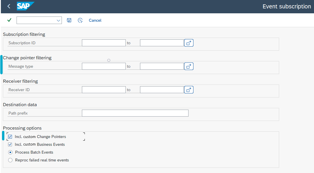The height and width of the screenshot is (173, 314).
Task: Click the SAP logo
Action: (26, 6)
